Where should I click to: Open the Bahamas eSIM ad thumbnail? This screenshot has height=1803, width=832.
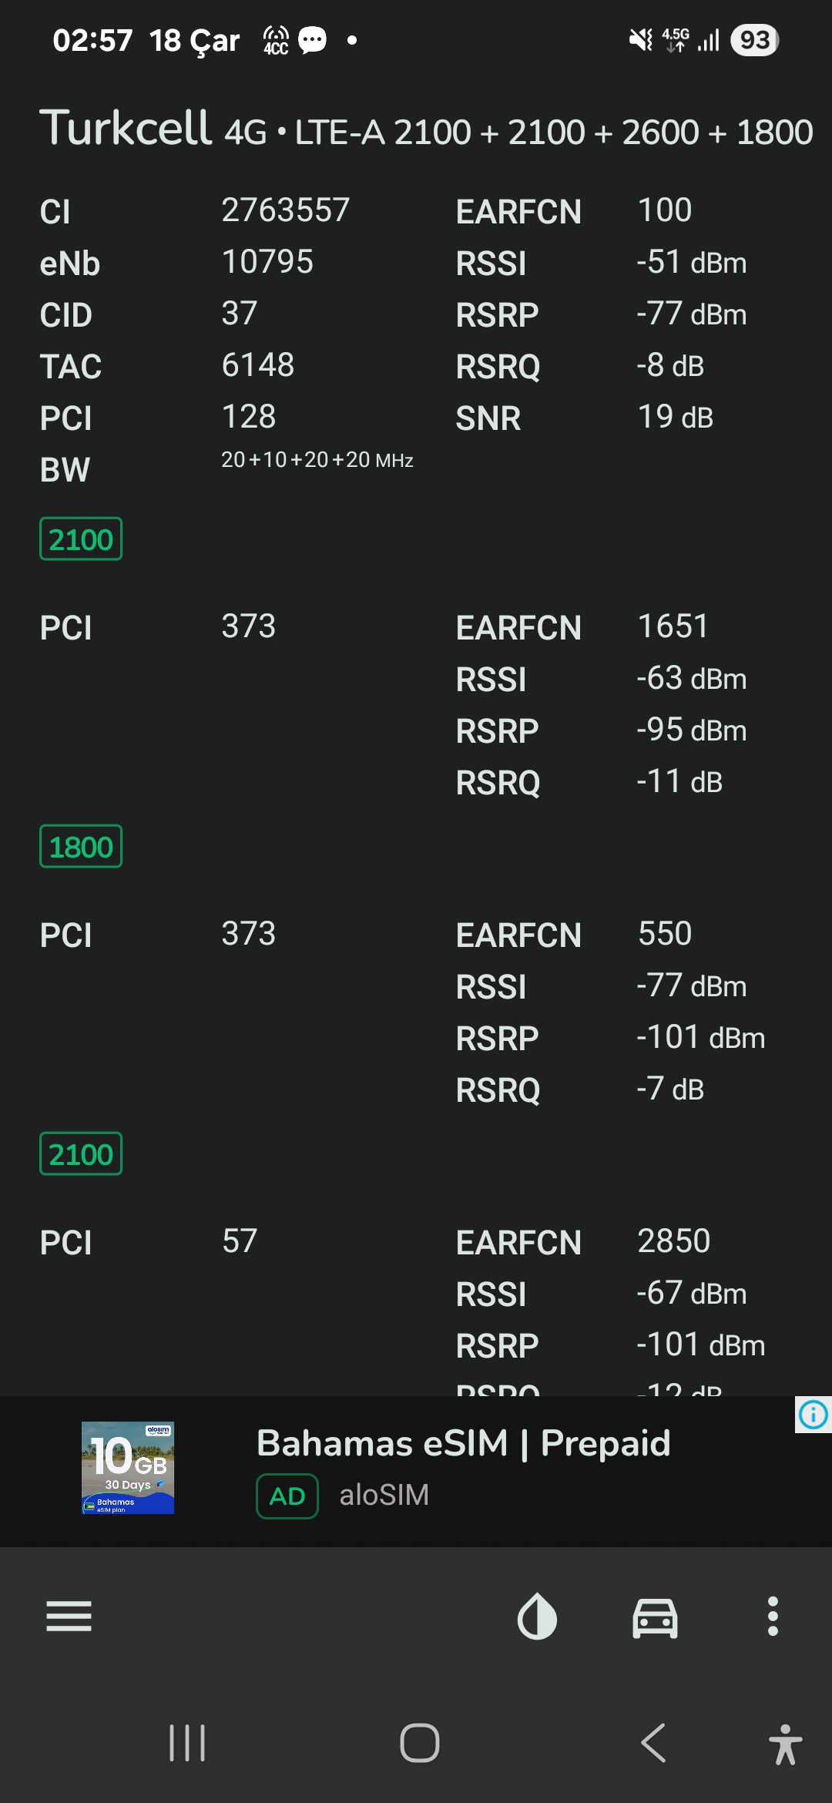click(128, 1468)
